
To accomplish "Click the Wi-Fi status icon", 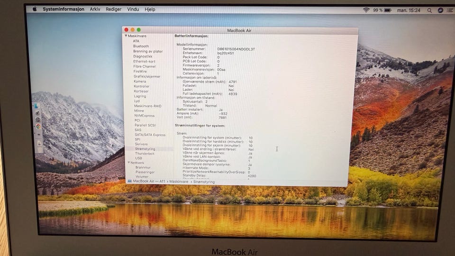I will click(366, 10).
